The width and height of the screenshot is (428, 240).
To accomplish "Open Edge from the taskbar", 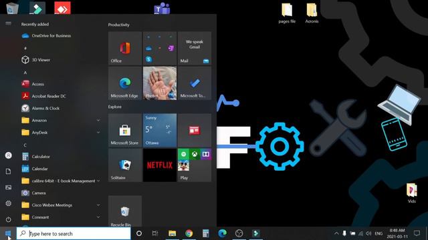I will click(x=223, y=233).
